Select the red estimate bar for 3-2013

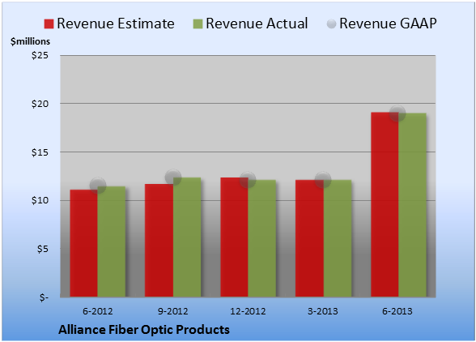click(309, 238)
